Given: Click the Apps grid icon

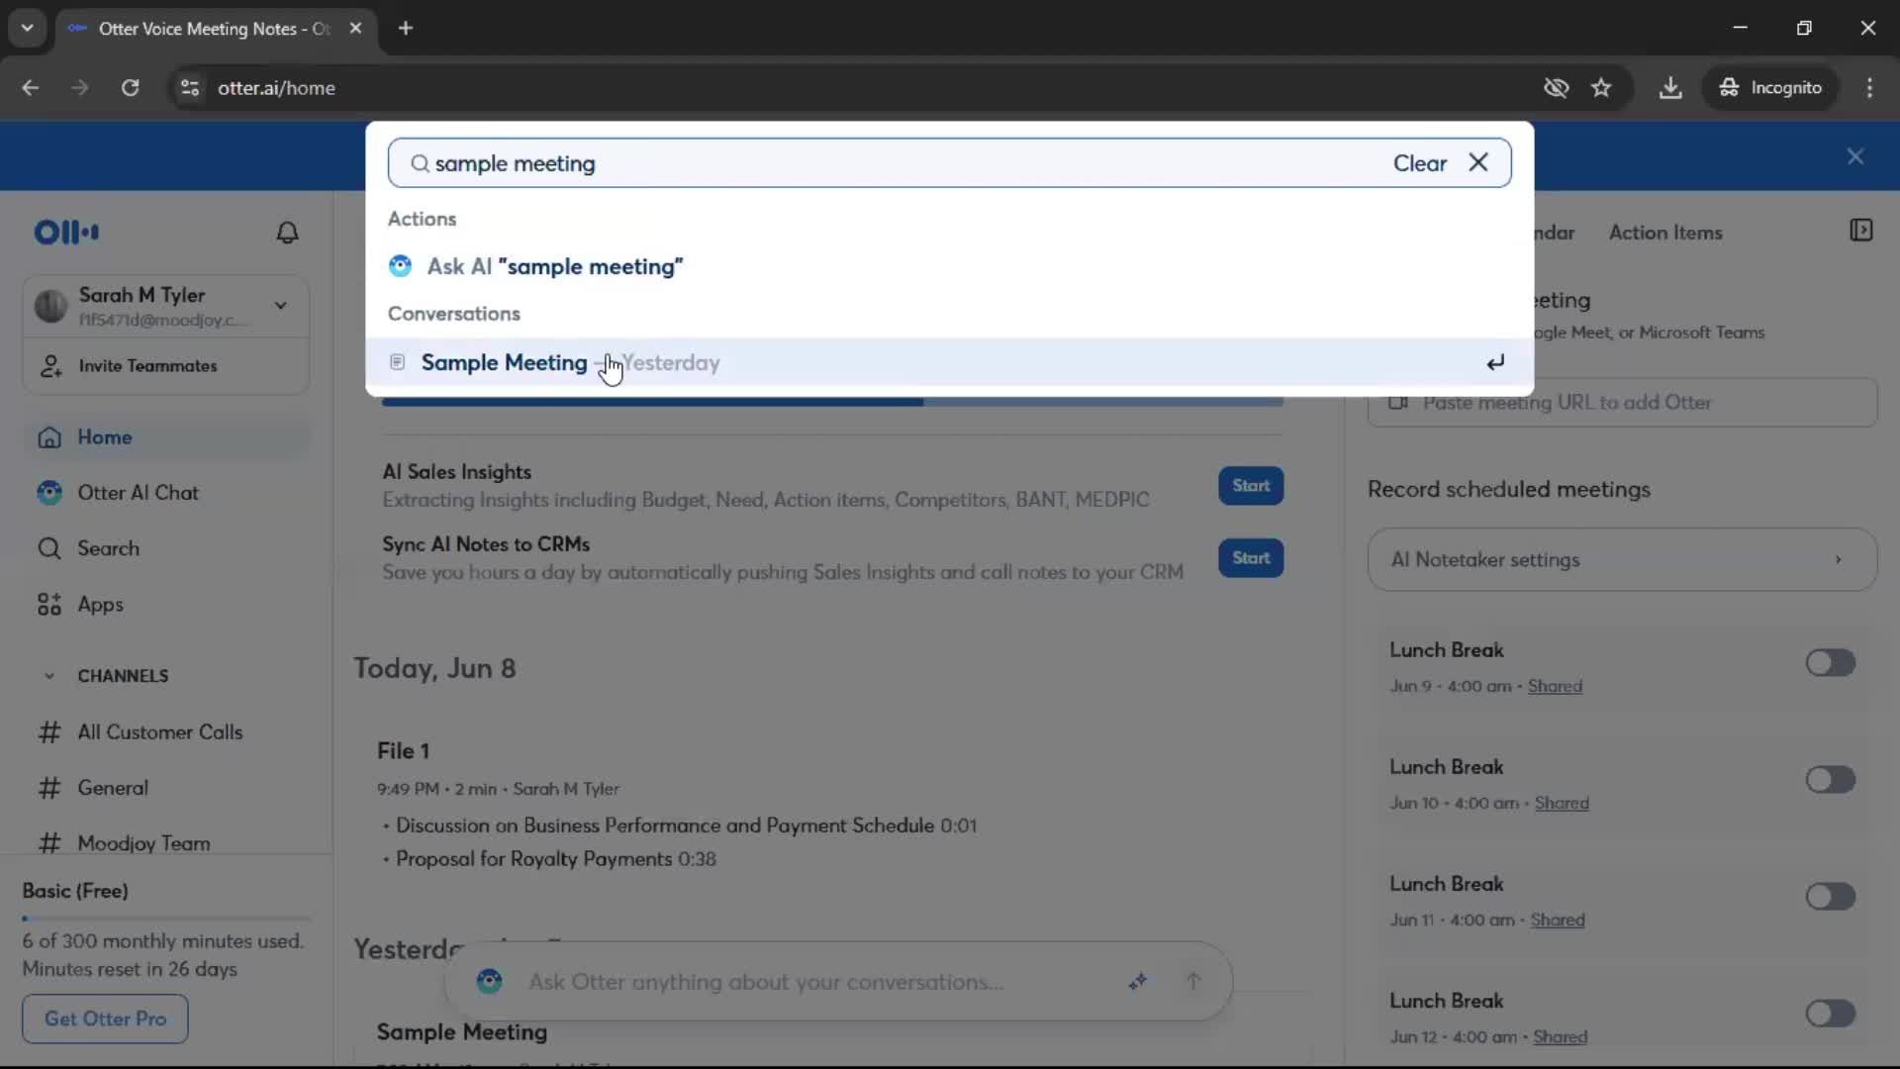Looking at the screenshot, I should tap(49, 605).
